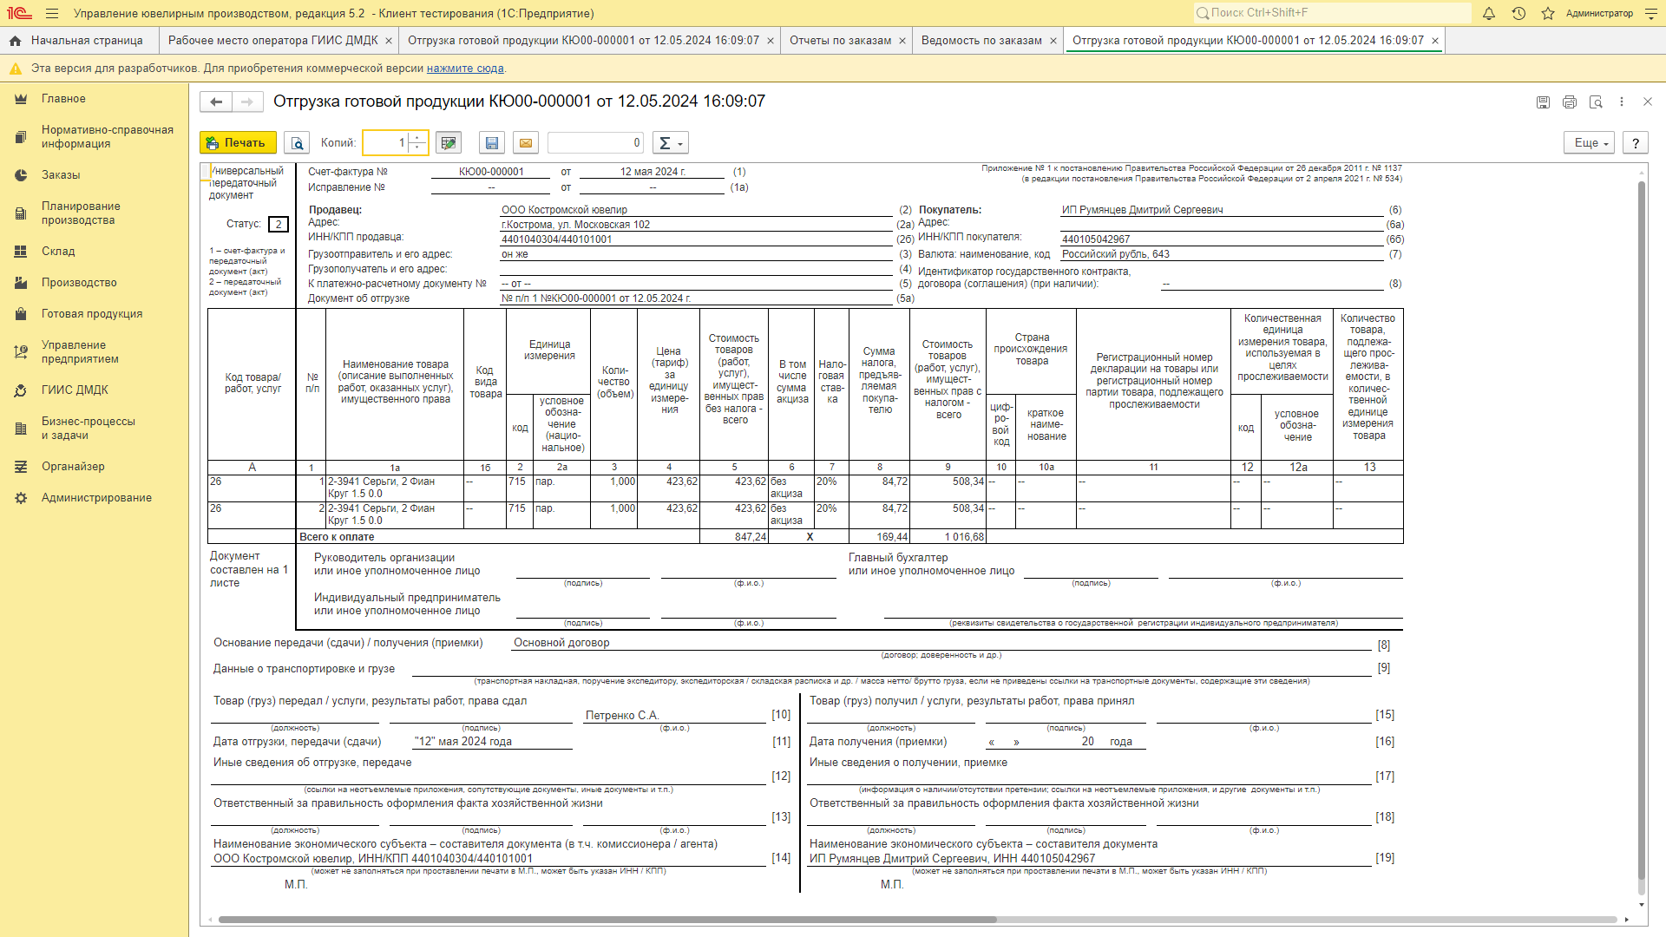Open the Еще dropdown menu
Screen dimensions: 1666x937
coord(1590,143)
